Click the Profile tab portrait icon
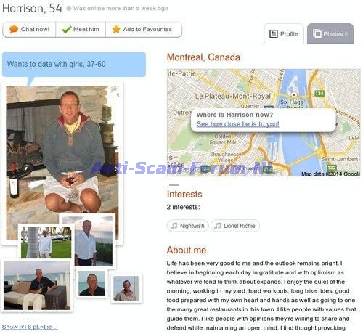This screenshot has width=363, height=334. 274,33
